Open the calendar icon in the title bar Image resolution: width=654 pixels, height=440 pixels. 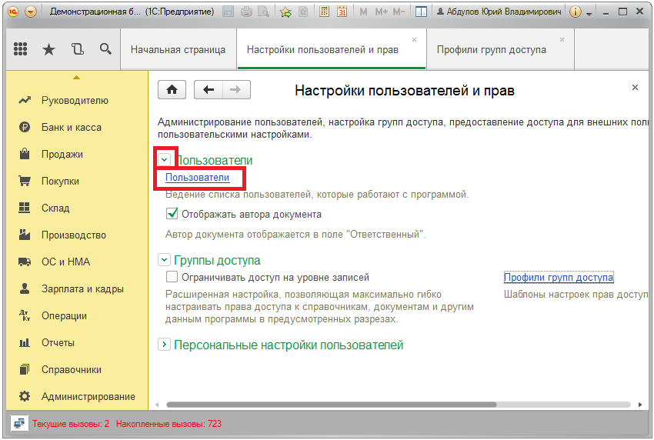click(342, 12)
